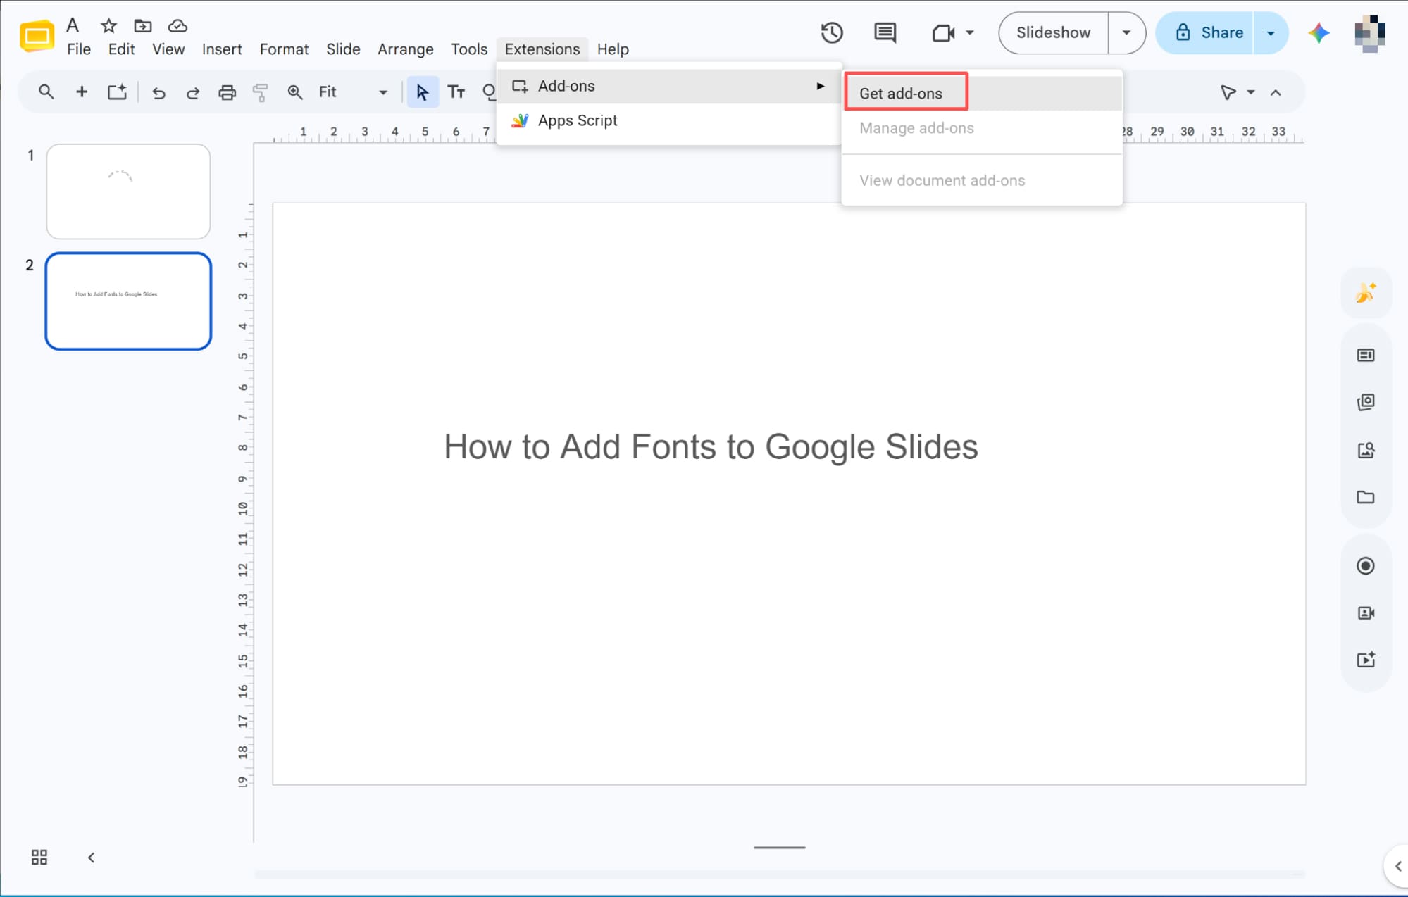Open Share options dropdown arrow
The image size is (1408, 897).
(1271, 32)
